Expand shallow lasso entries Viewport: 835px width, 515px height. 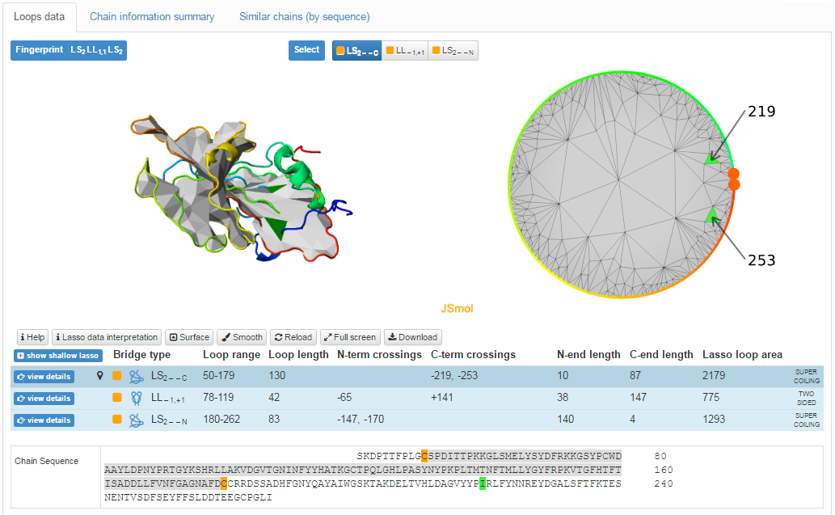click(57, 355)
